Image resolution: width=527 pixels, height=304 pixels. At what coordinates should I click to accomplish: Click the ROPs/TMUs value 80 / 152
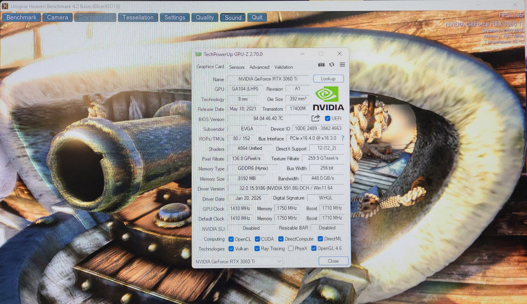[241, 139]
